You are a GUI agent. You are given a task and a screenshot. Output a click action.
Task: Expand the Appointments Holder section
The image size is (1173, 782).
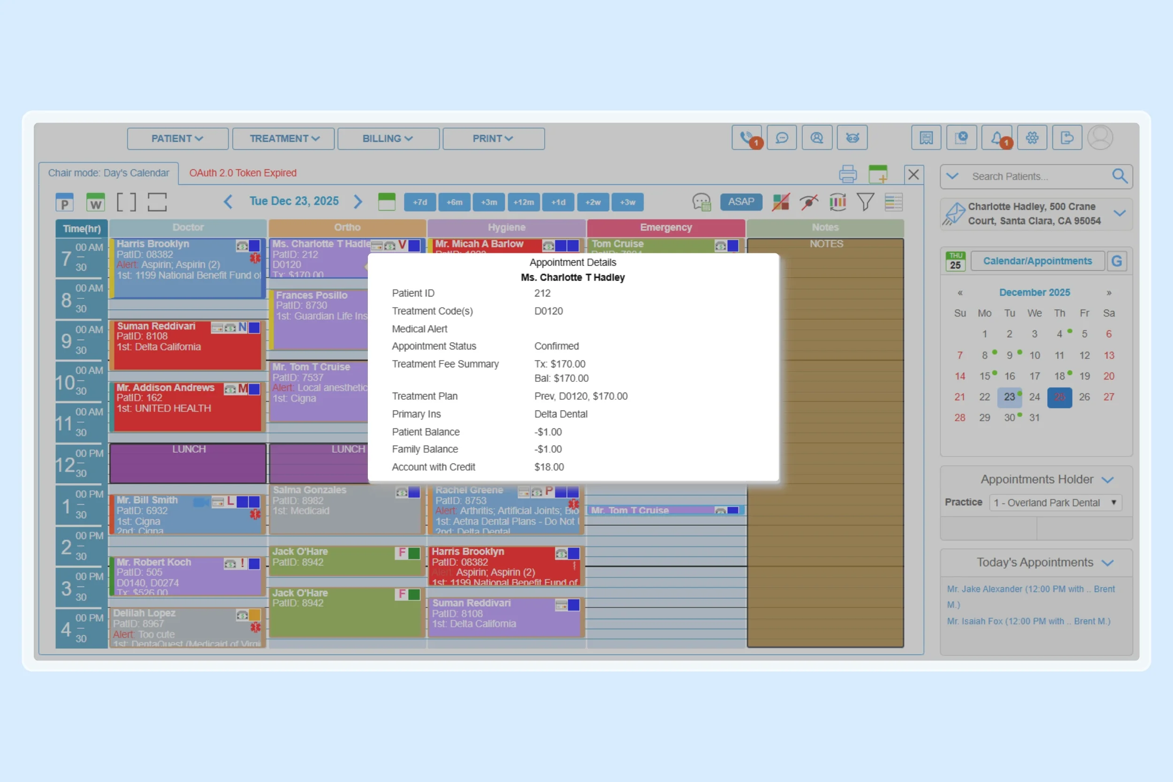click(1109, 480)
